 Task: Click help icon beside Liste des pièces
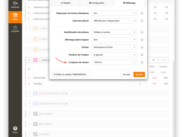point(142,21)
